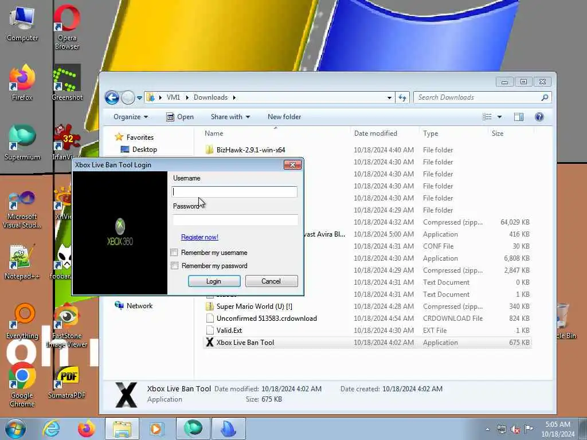Click the Action Center flag tray icon
587x440 pixels.
[529, 429]
